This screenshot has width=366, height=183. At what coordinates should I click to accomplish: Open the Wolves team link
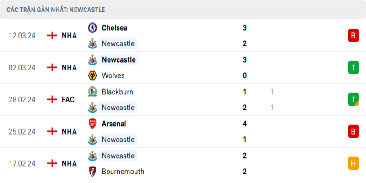113,75
